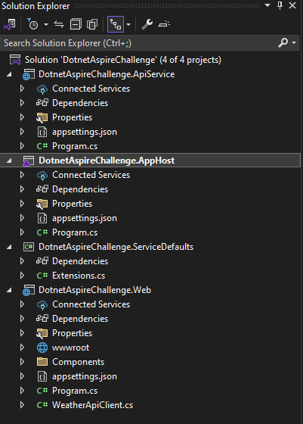Screen dimensions: 303x424
Task: Collapse the DotnetAspireChallenge.ApiService project node
Action: (9, 74)
